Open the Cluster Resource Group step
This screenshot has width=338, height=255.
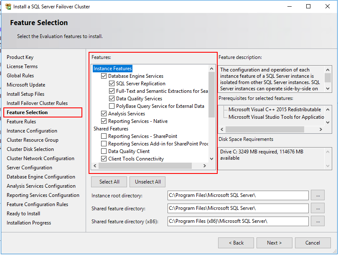33,140
